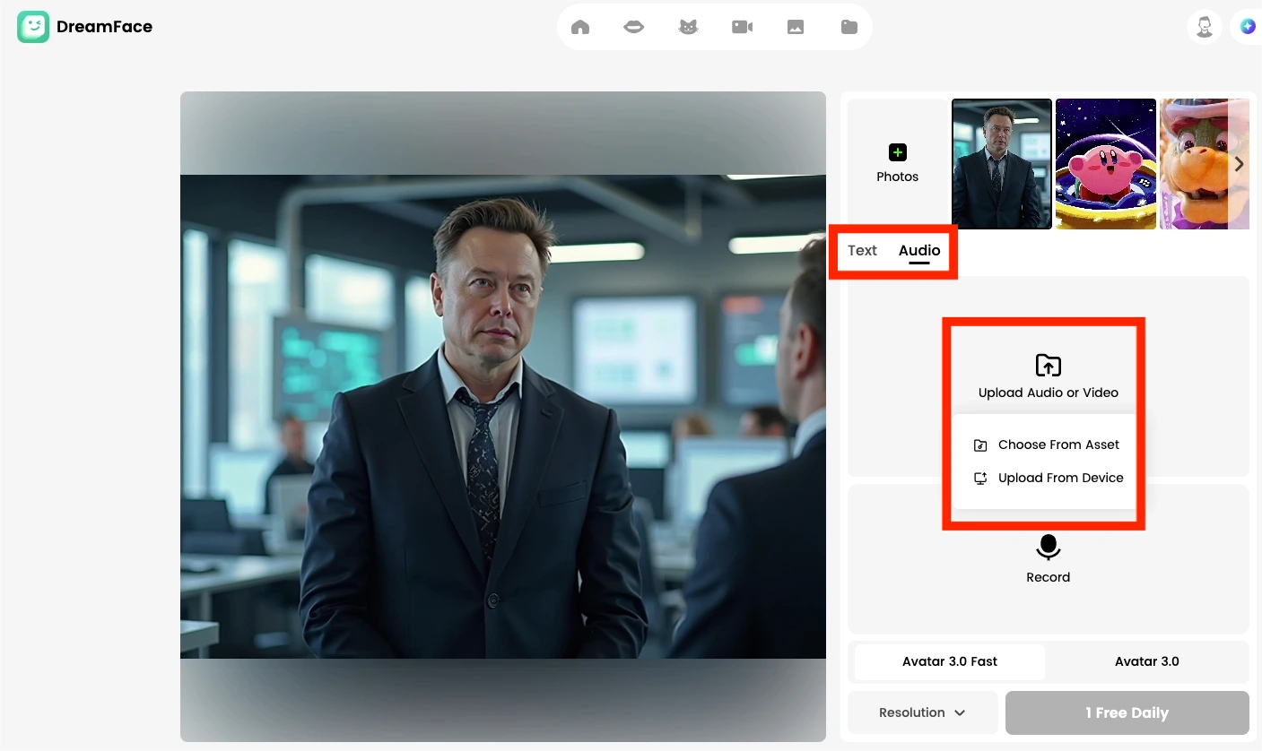Switch to Avatar 3.0 mode
The height and width of the screenshot is (751, 1262).
point(1146,661)
